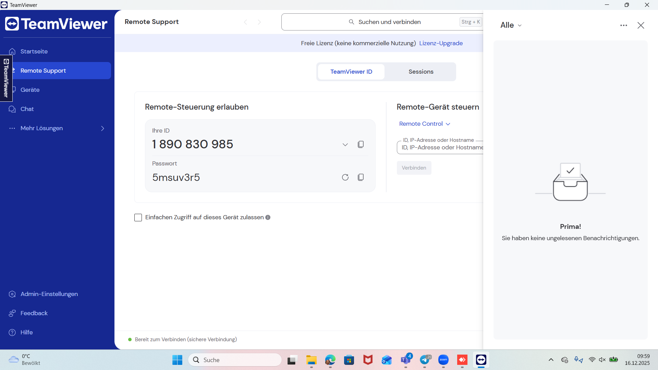
Task: Click the Hilfe question mark icon
Action: coord(12,332)
